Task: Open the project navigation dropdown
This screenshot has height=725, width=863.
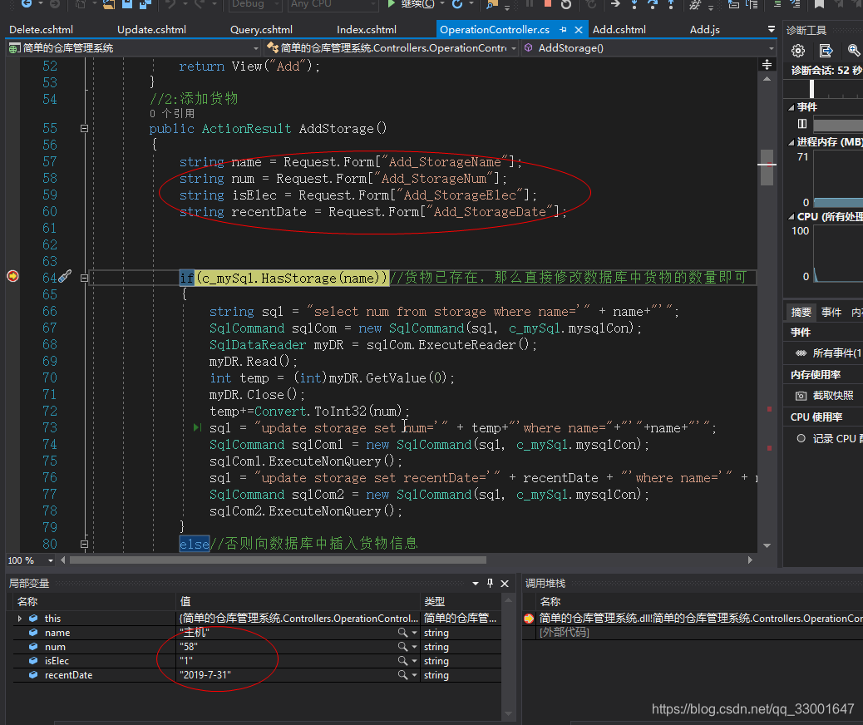Action: pos(256,48)
